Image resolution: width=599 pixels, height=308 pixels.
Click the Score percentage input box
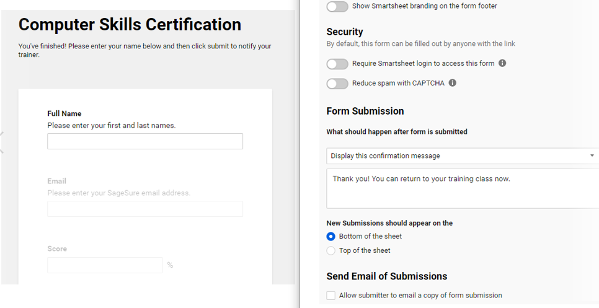click(x=105, y=265)
